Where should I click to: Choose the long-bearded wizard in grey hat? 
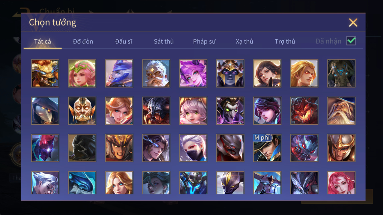pyautogui.click(x=341, y=111)
